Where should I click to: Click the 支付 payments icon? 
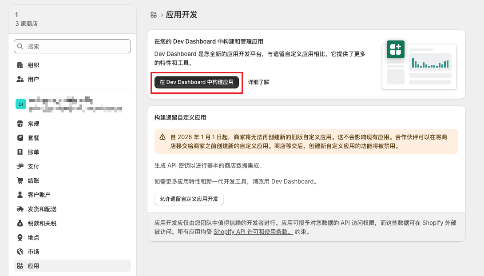click(20, 166)
